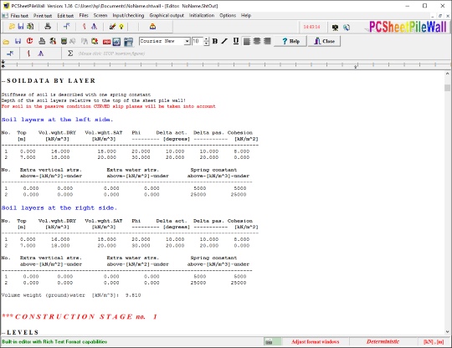Screen dimensions: 452x348
Task: Click the water volume weight value 9.810
Action: 133,295
